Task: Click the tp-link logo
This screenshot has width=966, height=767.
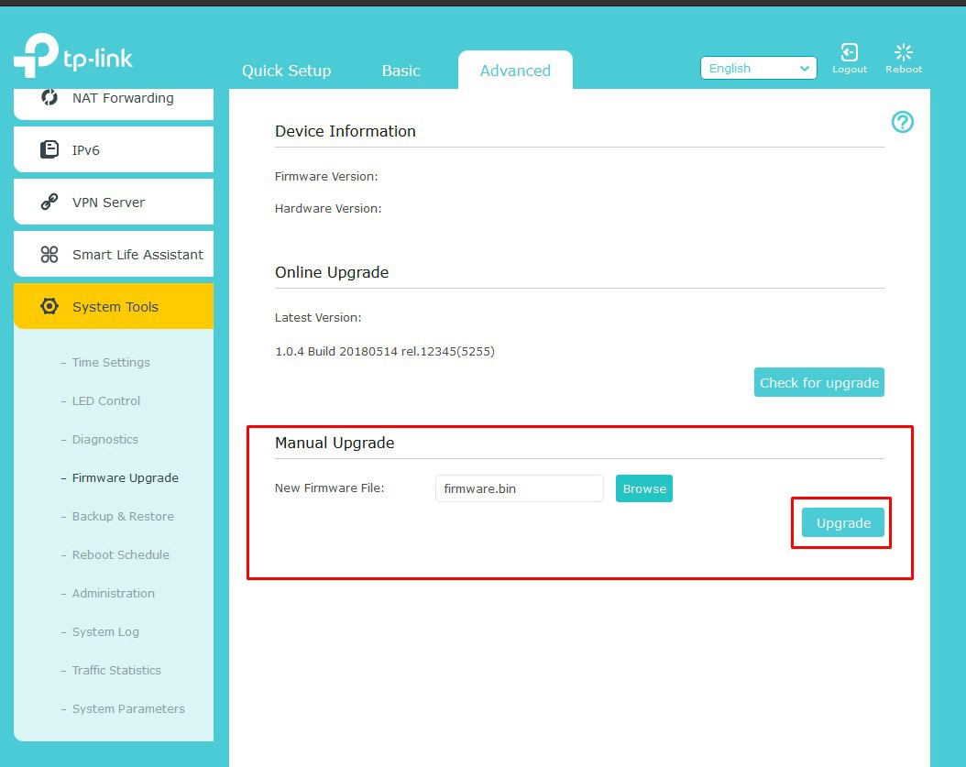Action: pyautogui.click(x=73, y=56)
